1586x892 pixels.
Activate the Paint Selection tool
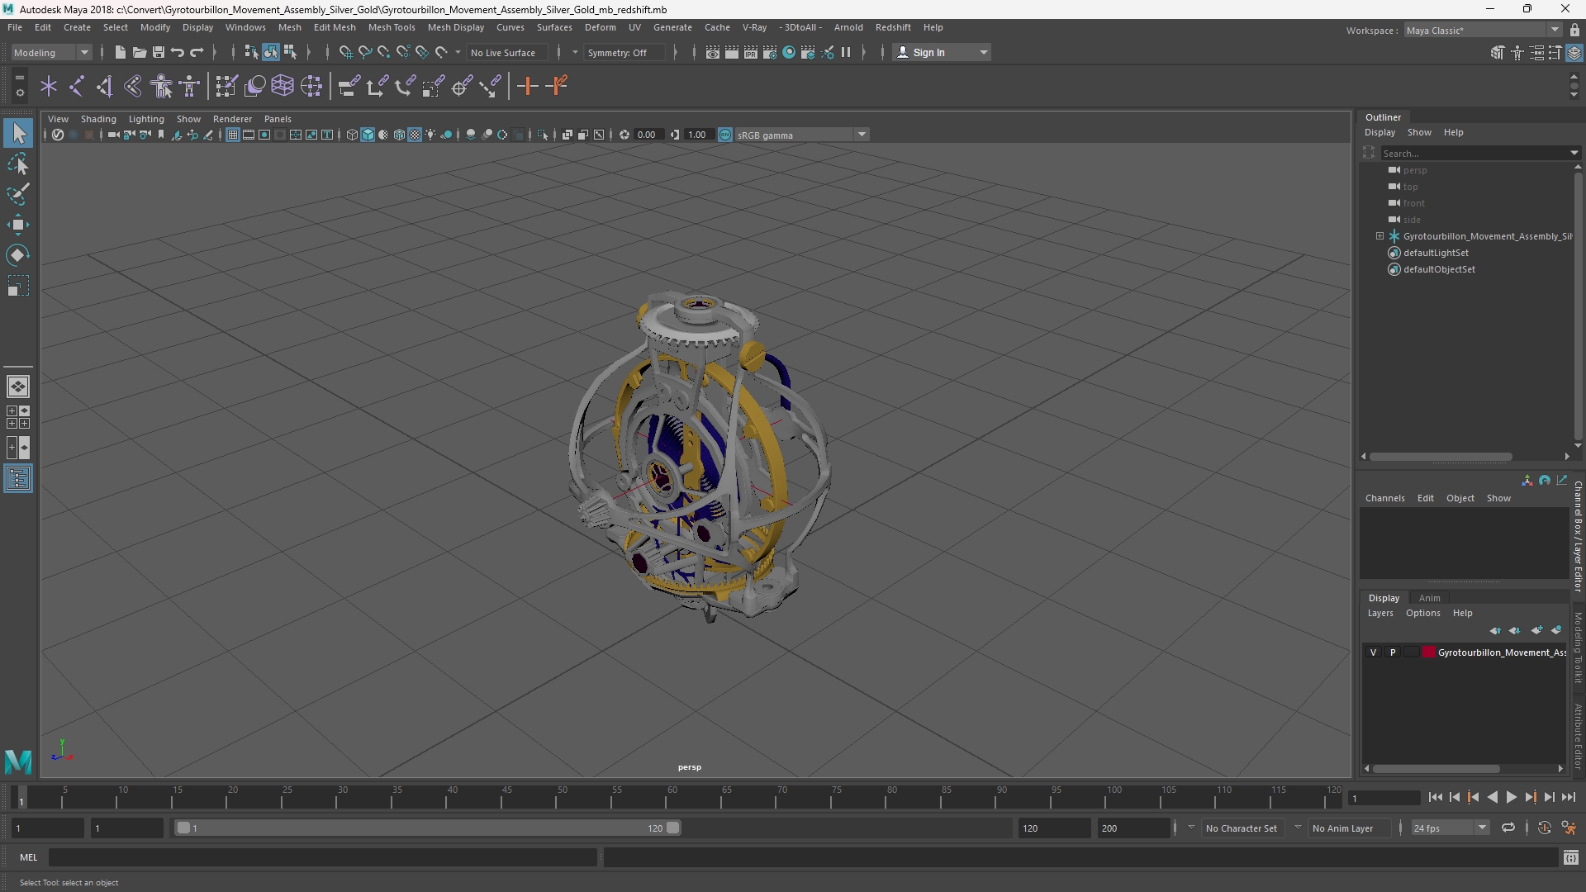[x=18, y=194]
